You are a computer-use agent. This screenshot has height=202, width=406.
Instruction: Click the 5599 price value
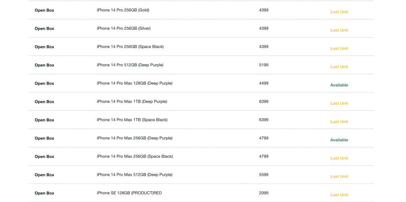(x=264, y=175)
